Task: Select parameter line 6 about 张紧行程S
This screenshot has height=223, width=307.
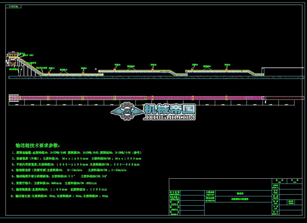Action: (54, 183)
